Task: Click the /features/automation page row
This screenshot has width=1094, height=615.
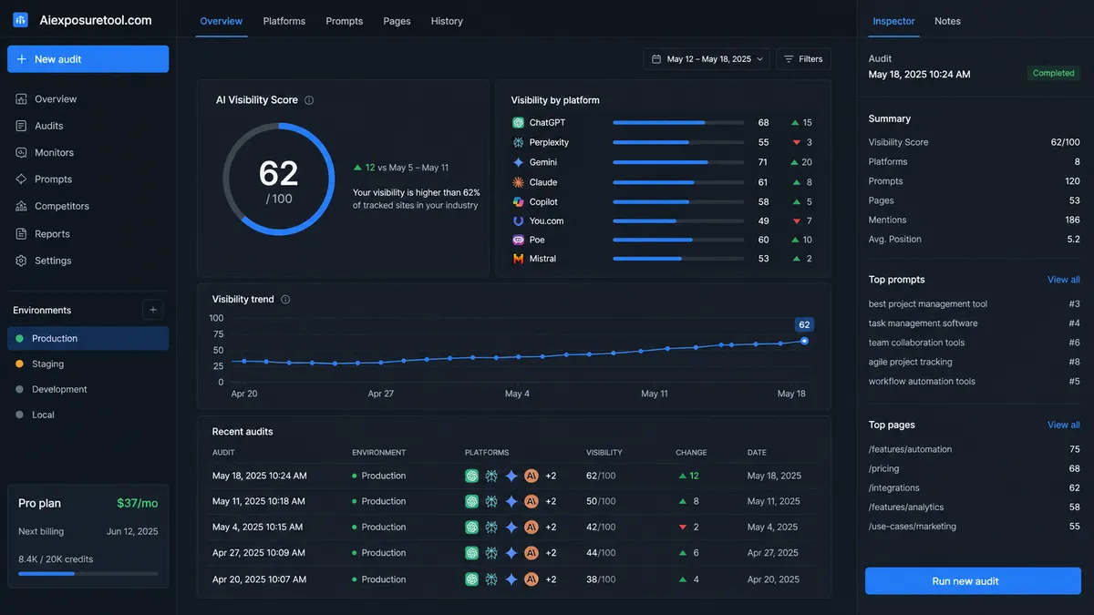Action: [x=974, y=449]
